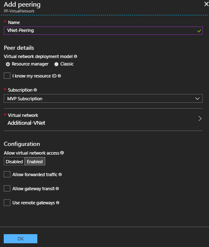Click info icon beside Allow gateway transit
Image resolution: width=209 pixels, height=247 pixels.
pos(57,189)
